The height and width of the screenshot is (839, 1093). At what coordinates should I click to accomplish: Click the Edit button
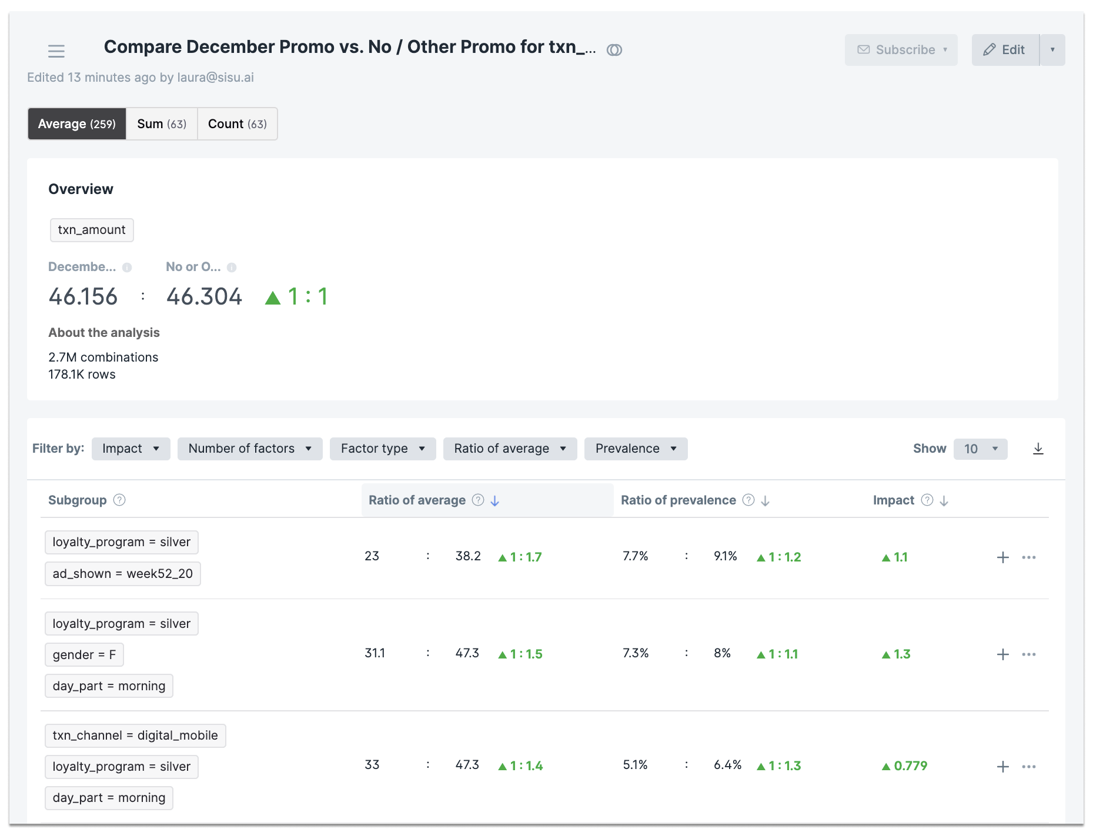click(x=1005, y=50)
